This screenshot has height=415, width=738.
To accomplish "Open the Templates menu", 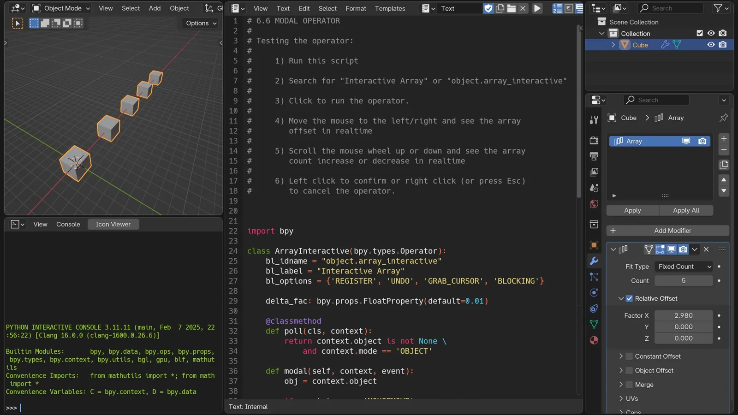I will pos(390,8).
